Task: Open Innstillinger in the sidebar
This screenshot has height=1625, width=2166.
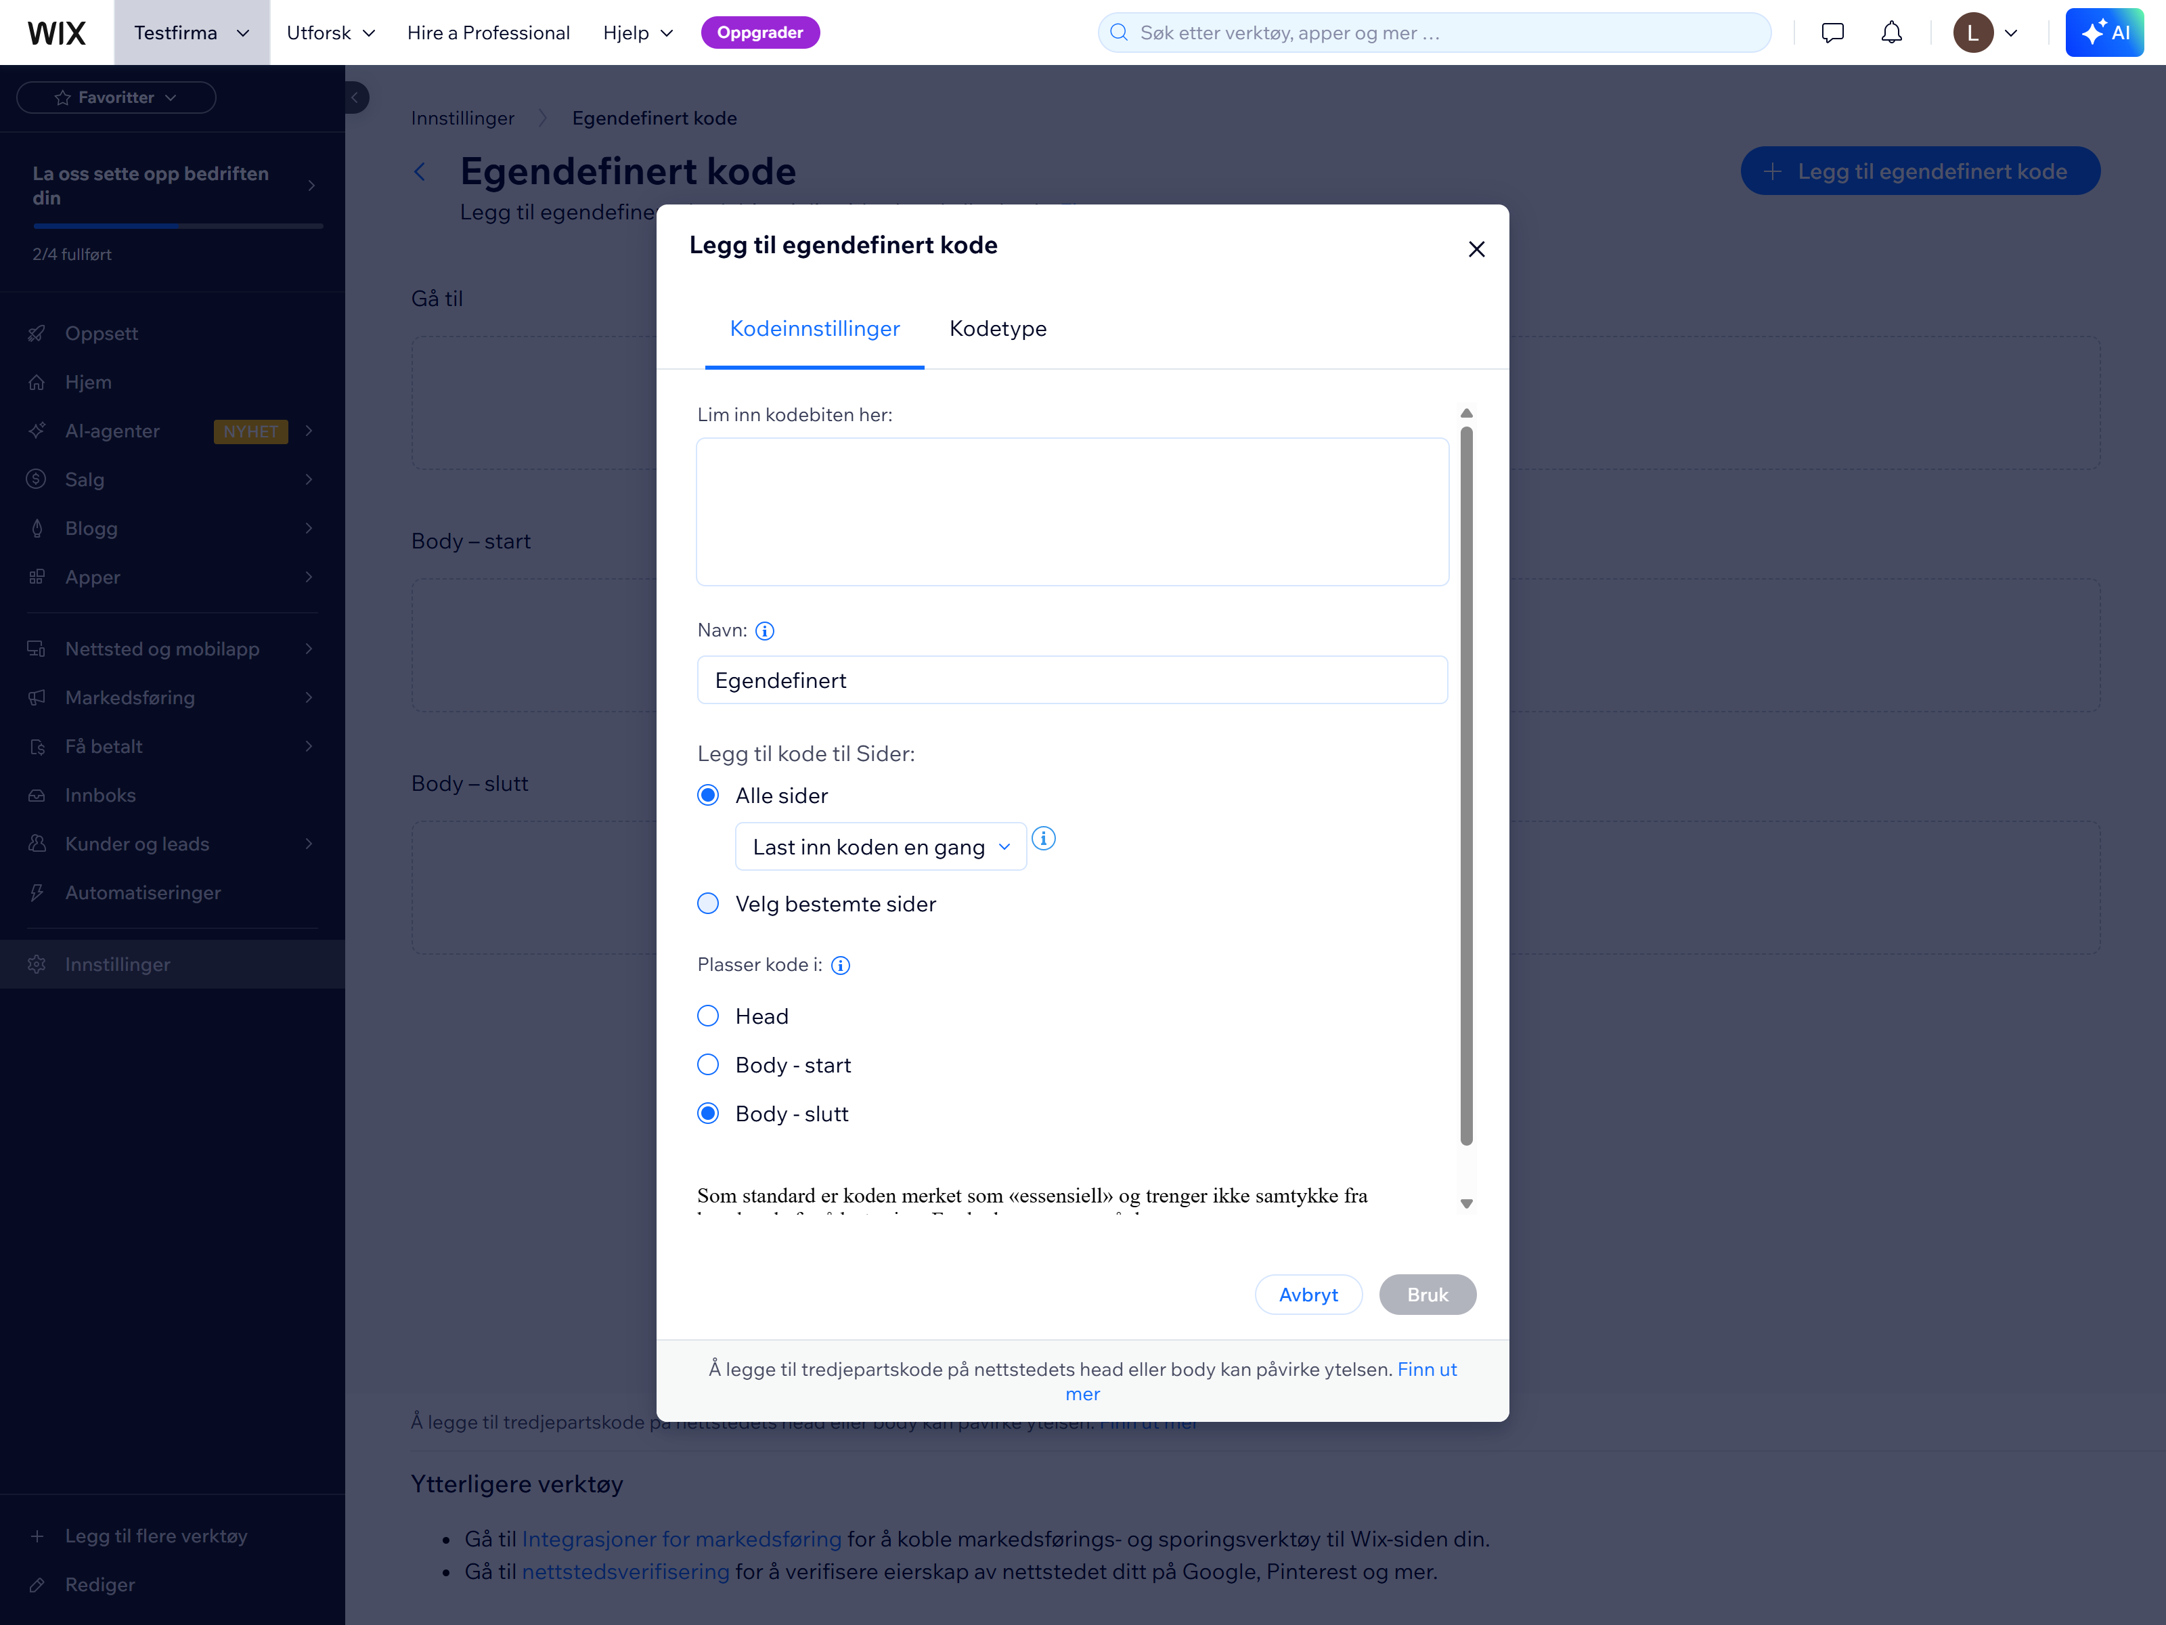Action: click(x=173, y=964)
